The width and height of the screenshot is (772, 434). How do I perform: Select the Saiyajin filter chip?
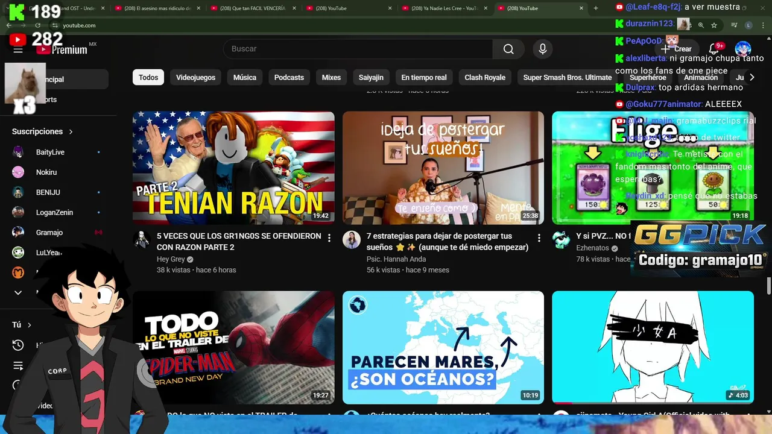point(371,77)
